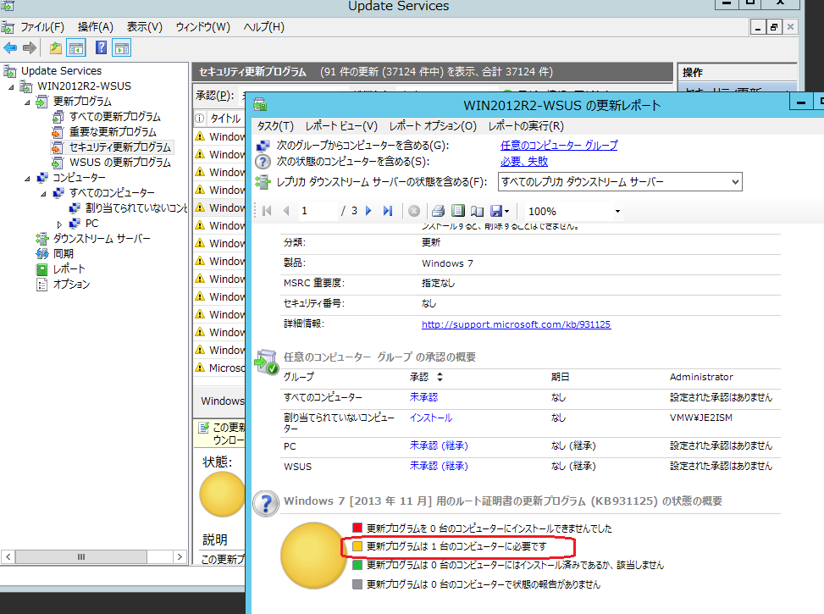Image resolution: width=824 pixels, height=614 pixels.
Task: Toggle show/hide action pane button
Action: point(122,48)
